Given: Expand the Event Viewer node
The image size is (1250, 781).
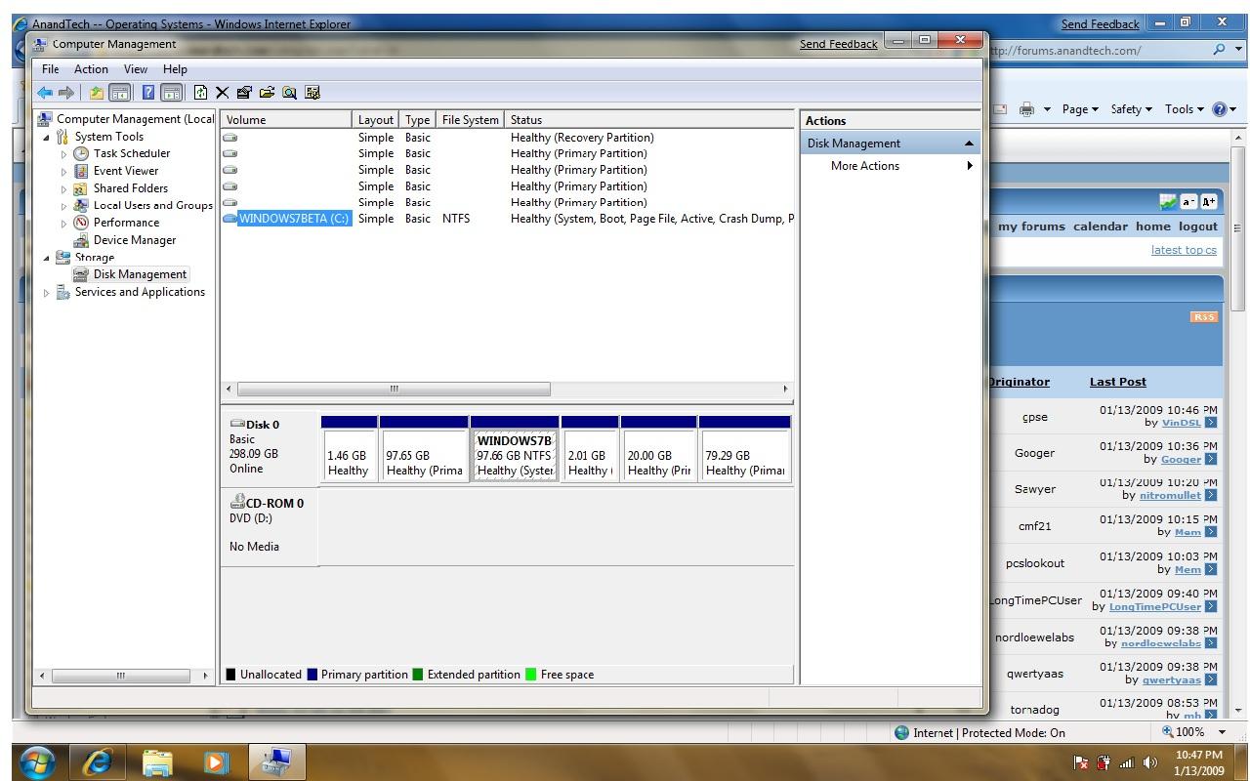Looking at the screenshot, I should click(x=64, y=172).
